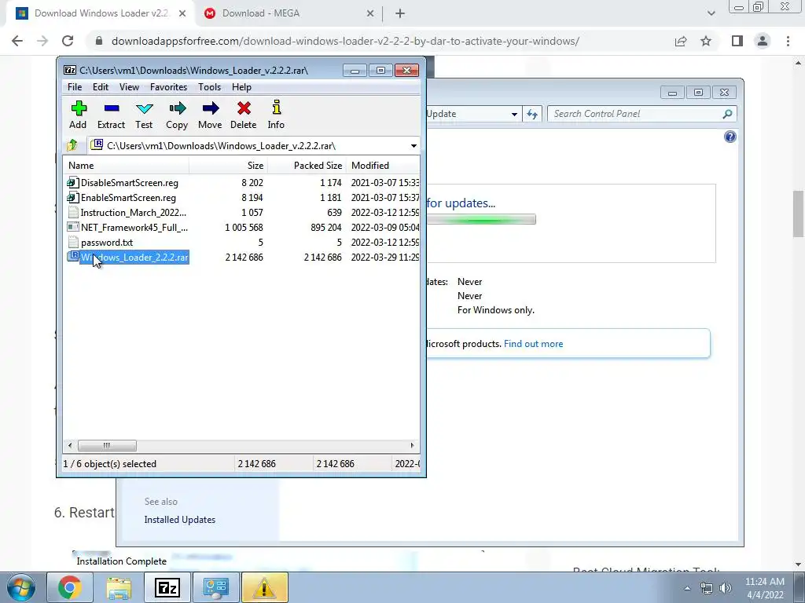Expand the 7-Zip address path dropdown
Screen dimensions: 805x603
(414, 145)
